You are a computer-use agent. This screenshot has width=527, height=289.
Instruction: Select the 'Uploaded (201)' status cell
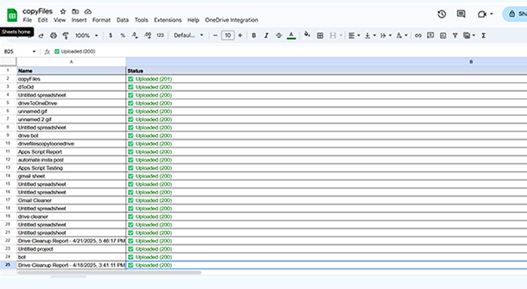326,79
